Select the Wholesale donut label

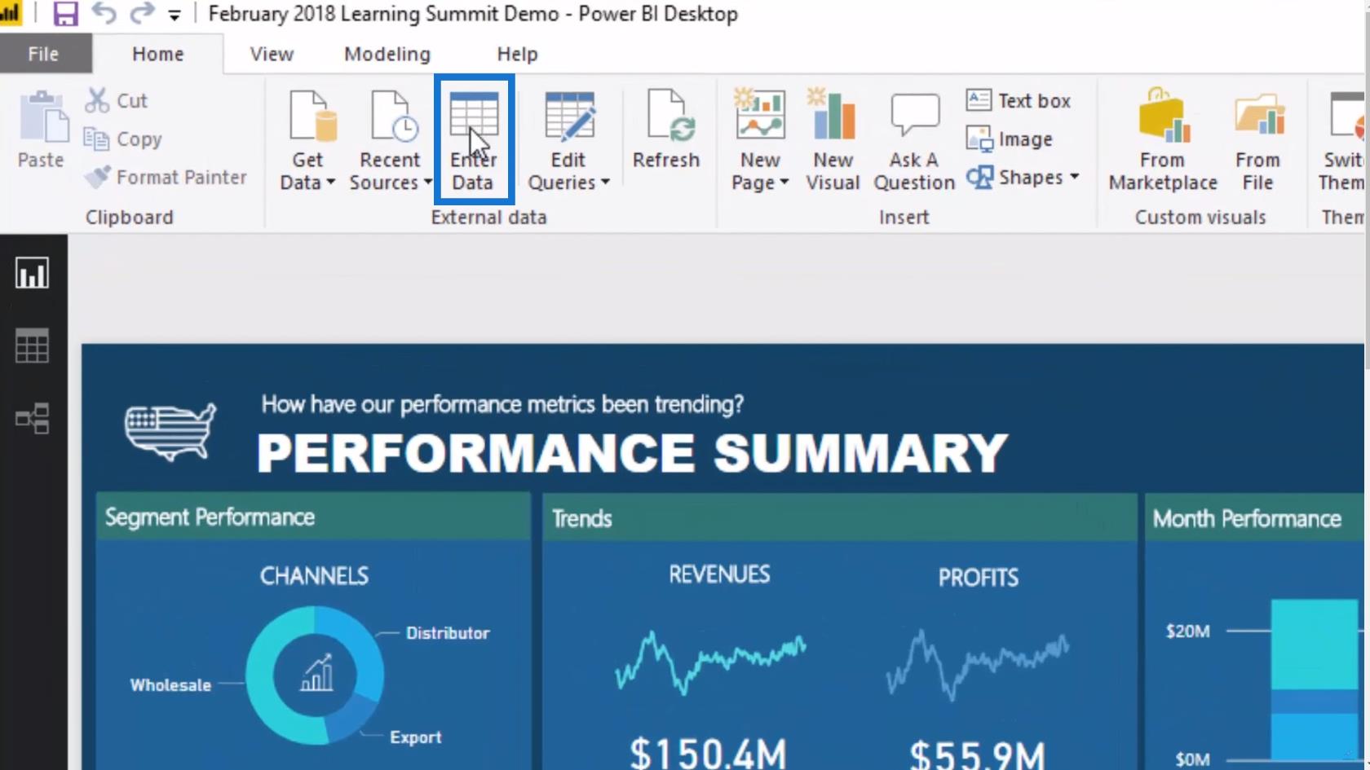(170, 685)
